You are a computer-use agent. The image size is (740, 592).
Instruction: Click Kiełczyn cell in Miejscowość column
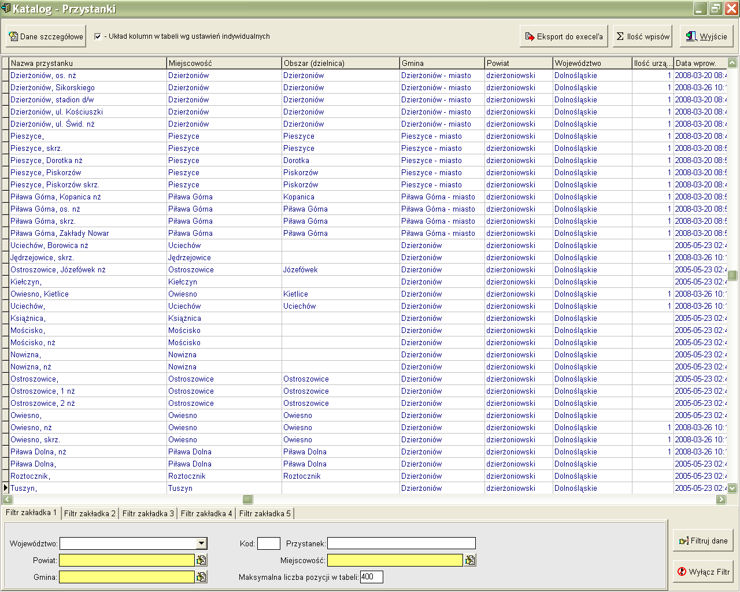pyautogui.click(x=224, y=282)
